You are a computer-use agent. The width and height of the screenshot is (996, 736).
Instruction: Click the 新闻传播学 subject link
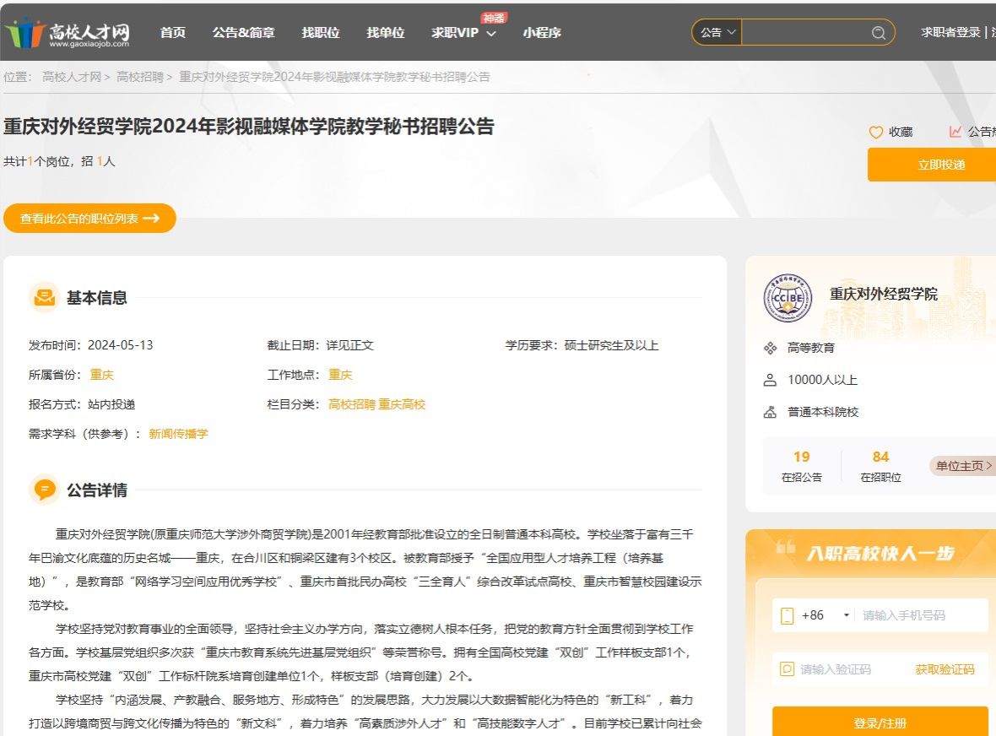tap(178, 434)
